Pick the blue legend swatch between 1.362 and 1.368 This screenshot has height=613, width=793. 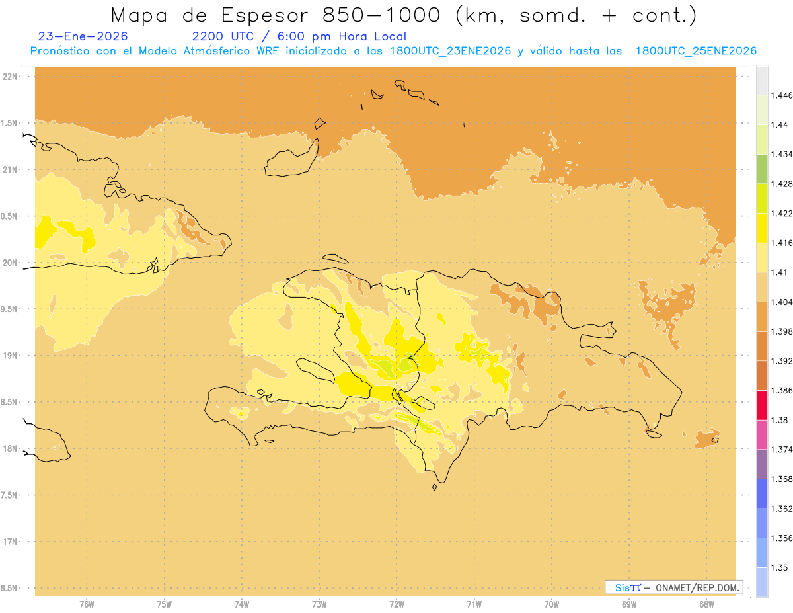tap(762, 493)
